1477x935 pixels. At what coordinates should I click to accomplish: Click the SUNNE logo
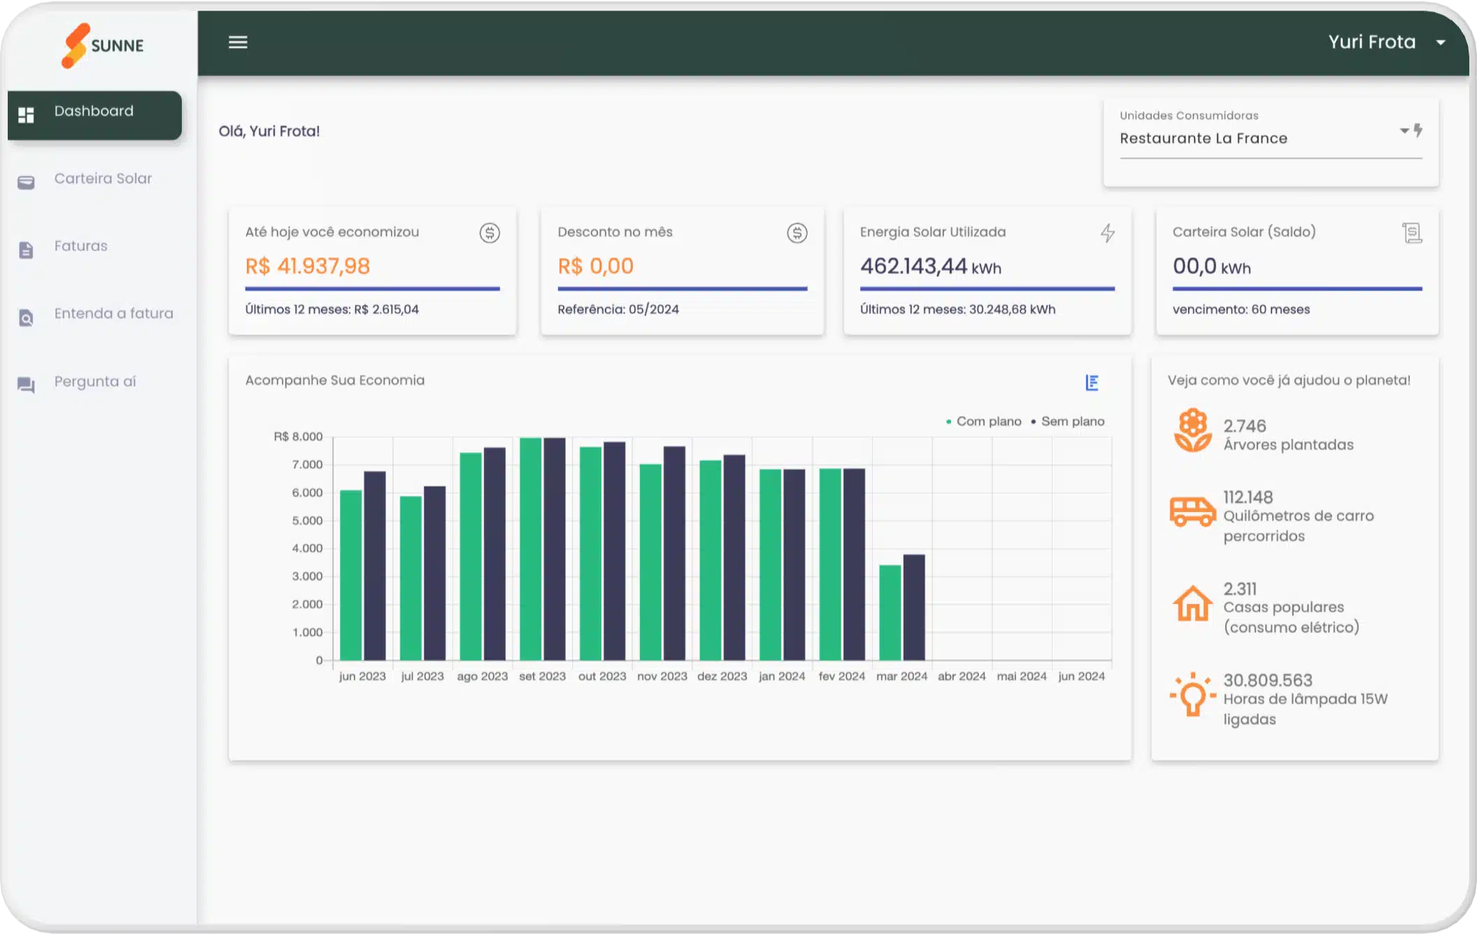tap(103, 45)
